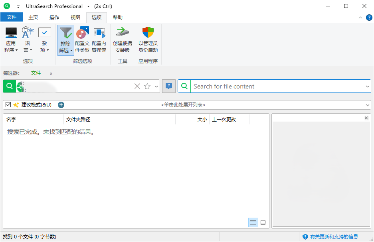Screen dimensions: 374x242
Task: Open the 文件 ribbon menu
Action: (12, 17)
